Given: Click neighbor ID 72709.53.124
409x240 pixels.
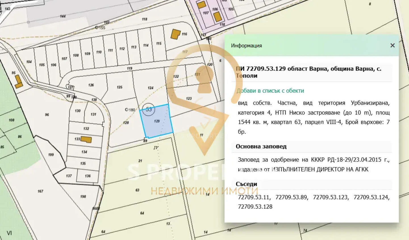Looking at the screenshot, I should (x=372, y=197).
